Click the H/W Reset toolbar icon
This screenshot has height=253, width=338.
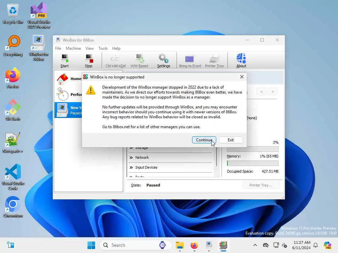tap(139, 61)
